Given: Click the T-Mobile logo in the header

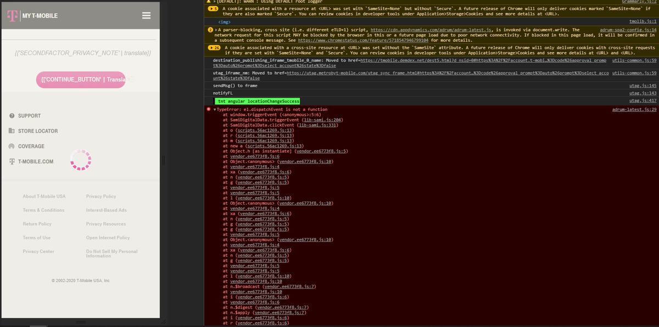Looking at the screenshot, I should click(x=12, y=16).
